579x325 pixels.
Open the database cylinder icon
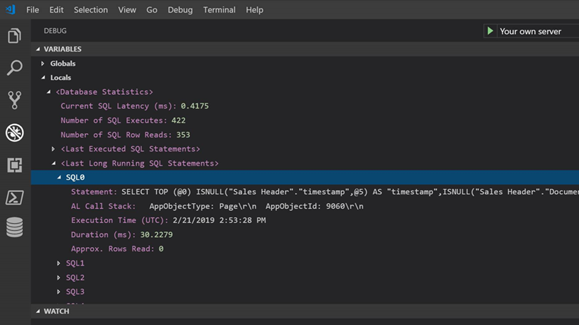coord(14,227)
